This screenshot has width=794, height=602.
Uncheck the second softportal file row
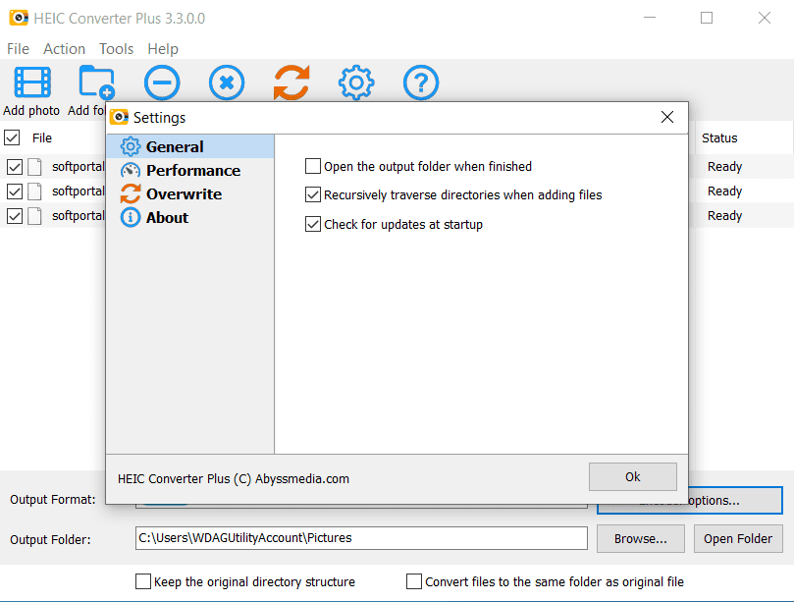coord(15,192)
